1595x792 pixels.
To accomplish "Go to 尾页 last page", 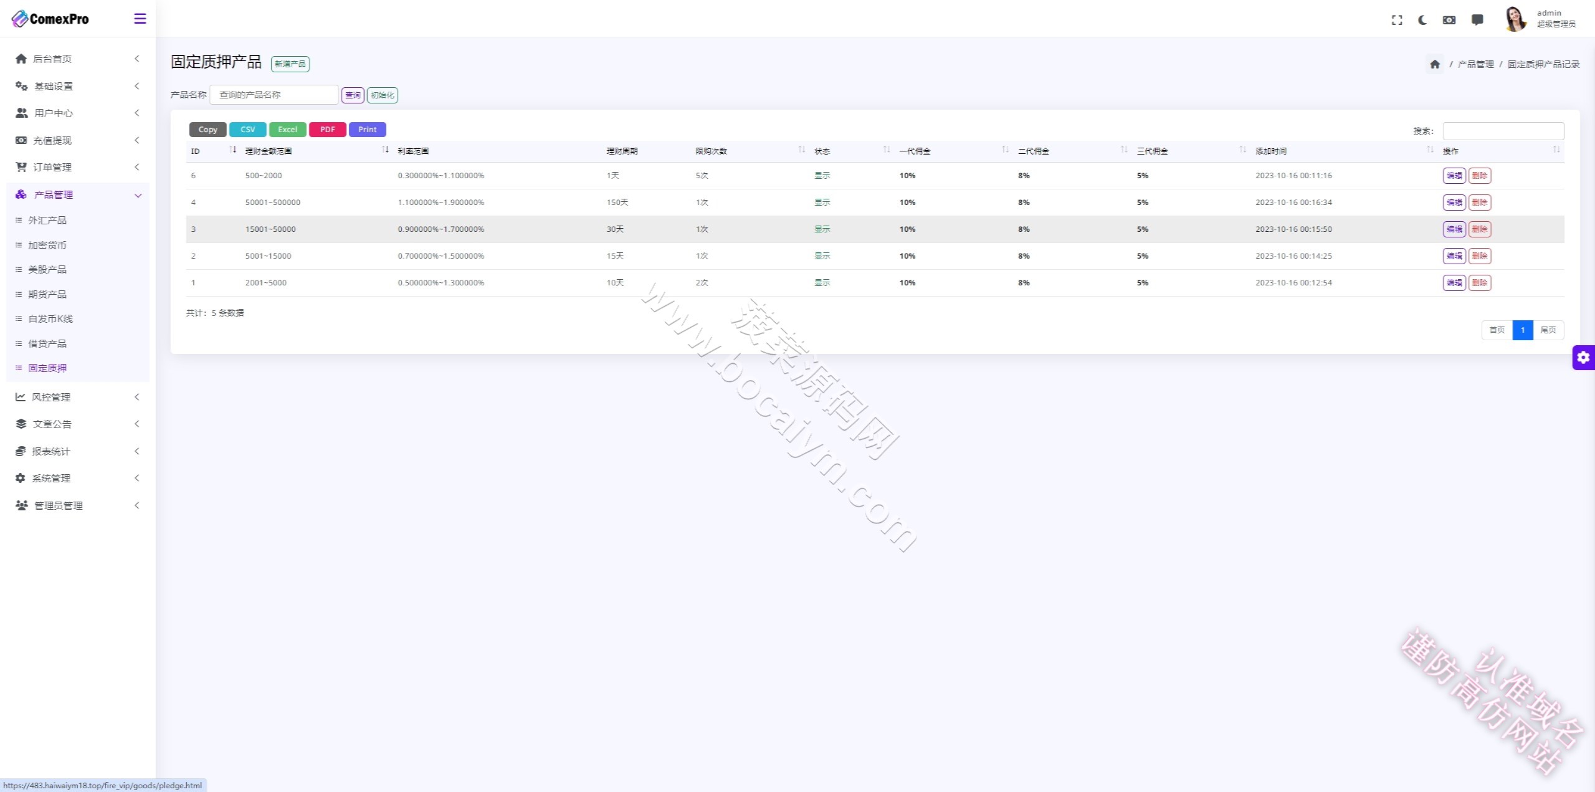I will coord(1548,330).
